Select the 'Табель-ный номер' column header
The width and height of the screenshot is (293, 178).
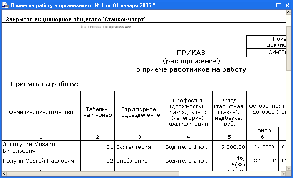coord(97,112)
